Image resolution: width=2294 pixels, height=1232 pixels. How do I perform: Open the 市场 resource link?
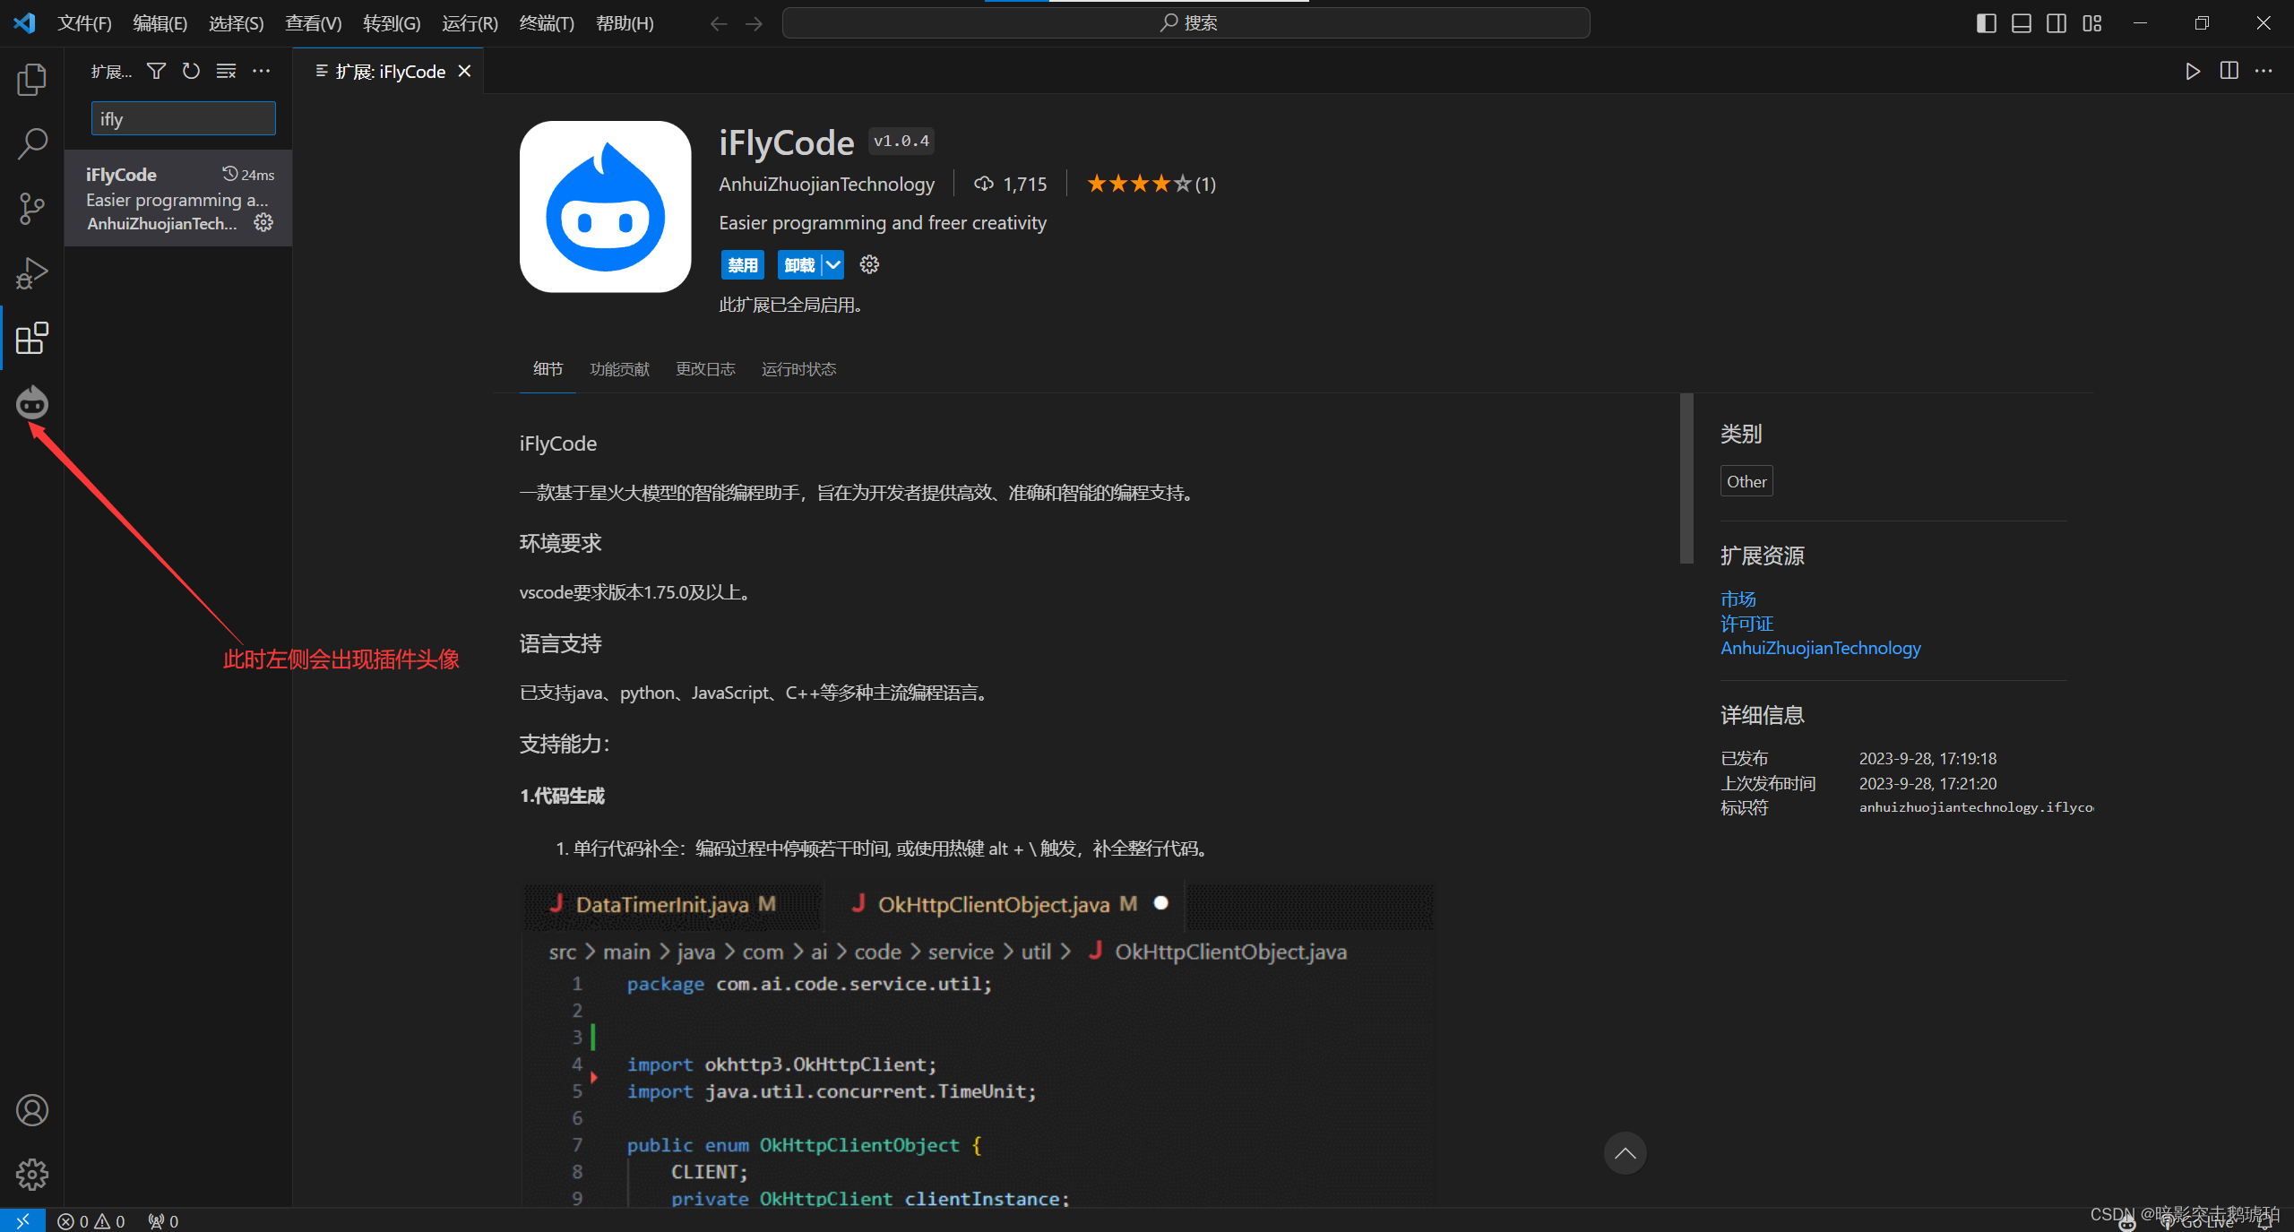pyautogui.click(x=1737, y=599)
